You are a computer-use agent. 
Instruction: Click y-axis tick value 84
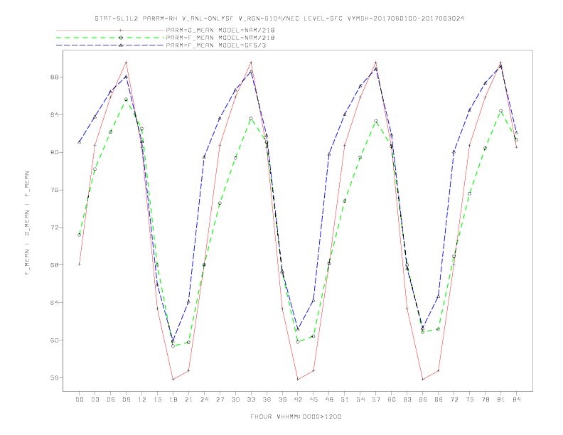(54, 115)
